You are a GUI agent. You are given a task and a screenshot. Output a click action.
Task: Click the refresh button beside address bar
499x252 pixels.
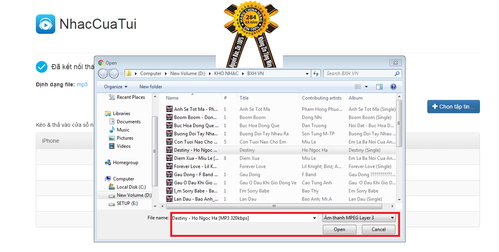tap(316, 73)
